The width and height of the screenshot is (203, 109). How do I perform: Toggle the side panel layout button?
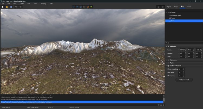(x=162, y=7)
